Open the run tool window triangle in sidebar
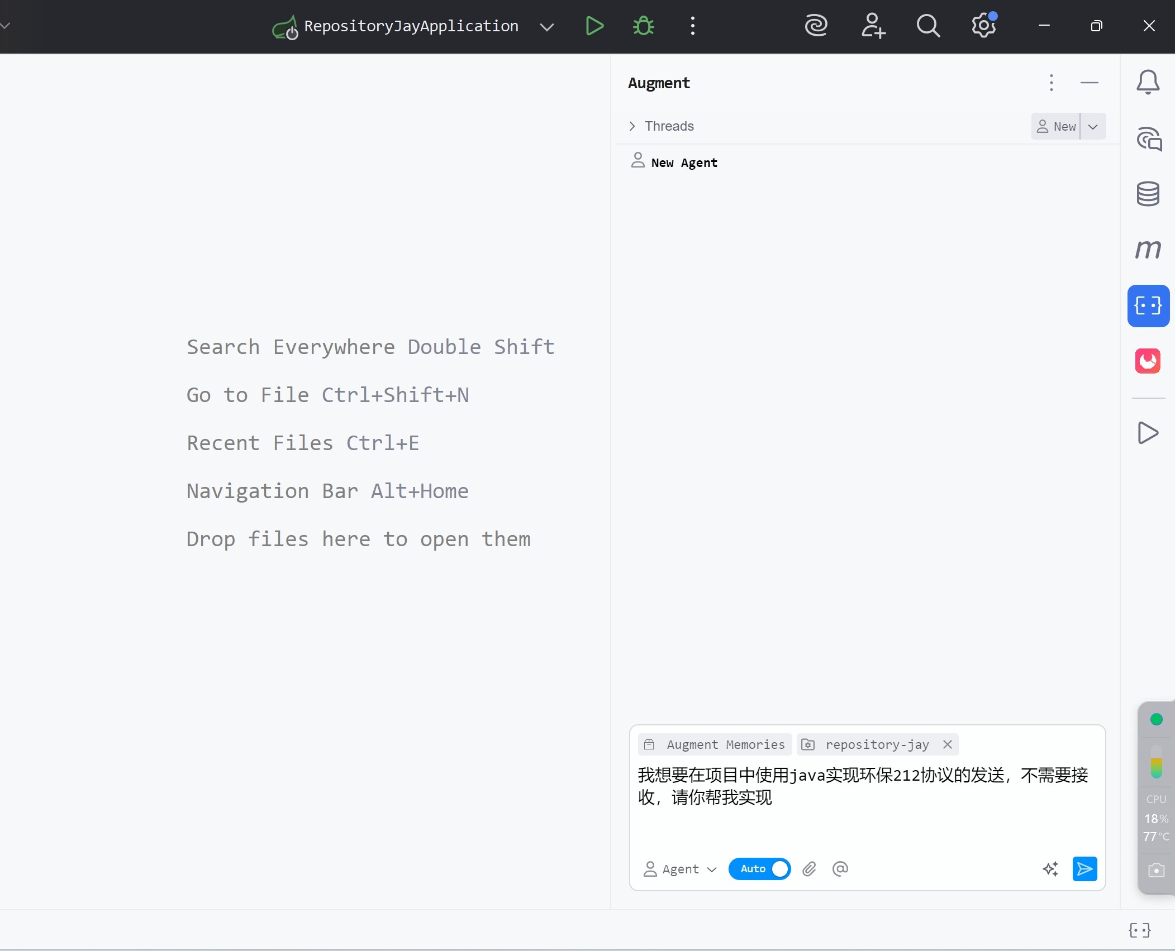Viewport: 1175px width, 951px height. pyautogui.click(x=1148, y=433)
